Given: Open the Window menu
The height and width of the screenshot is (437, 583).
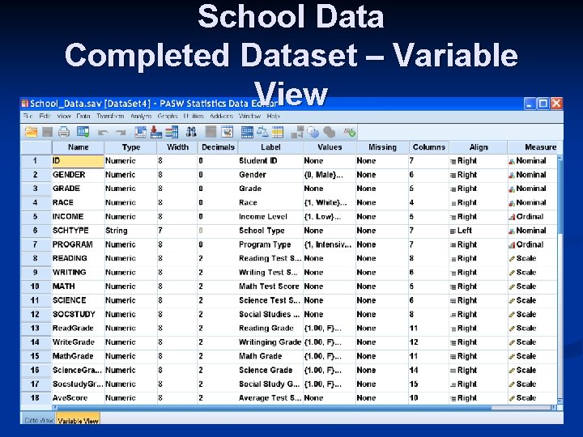Looking at the screenshot, I should pyautogui.click(x=249, y=116).
